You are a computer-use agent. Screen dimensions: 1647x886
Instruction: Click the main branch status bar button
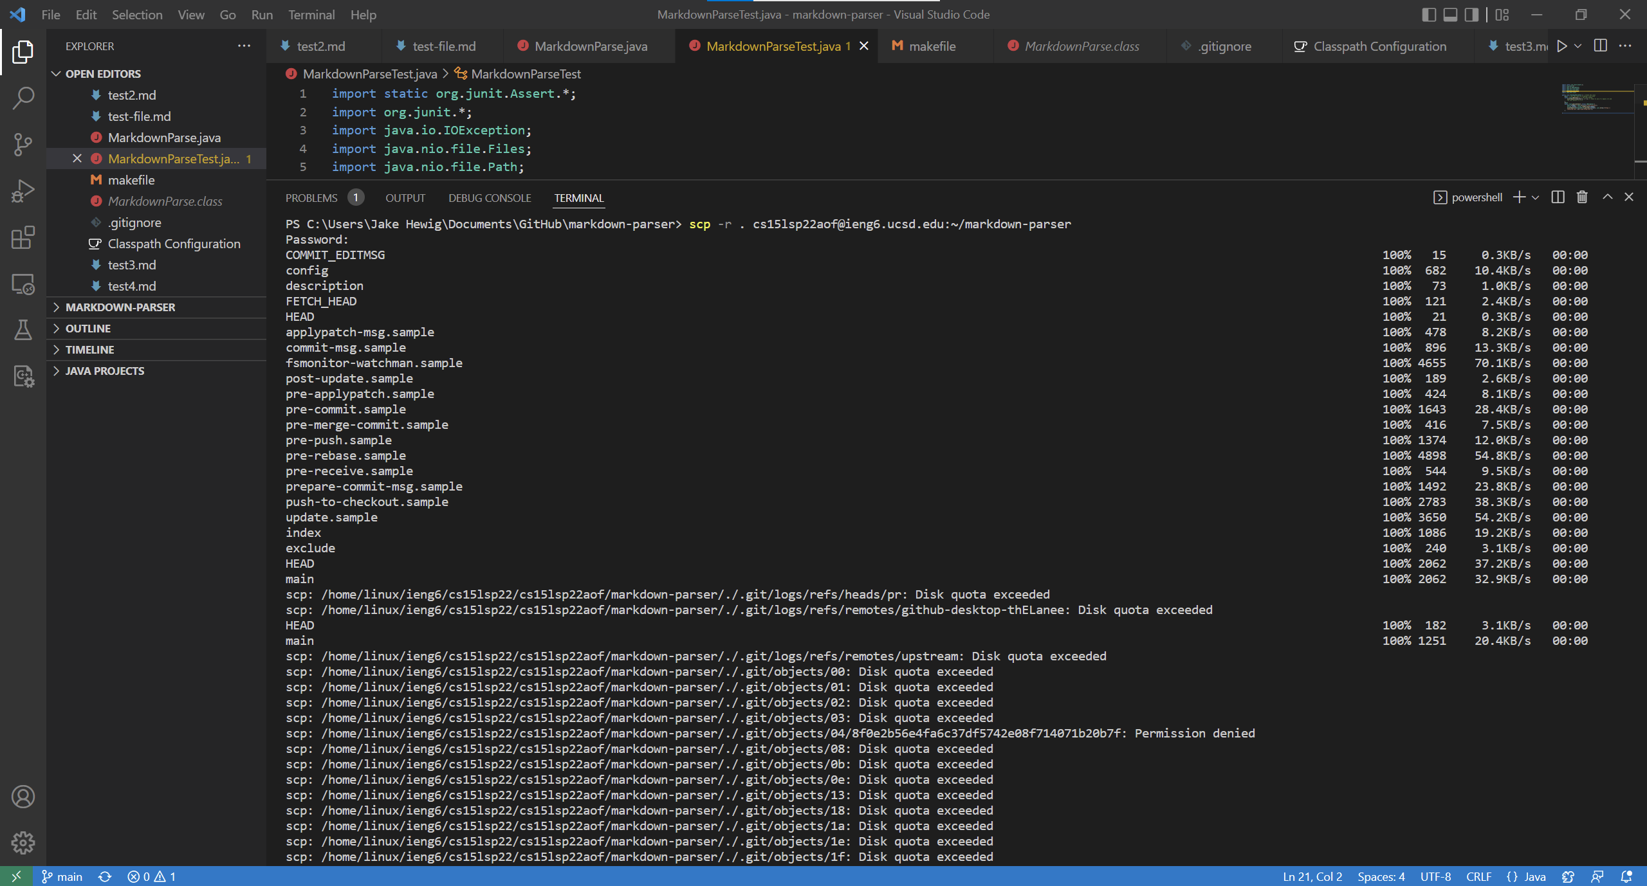[x=62, y=877]
